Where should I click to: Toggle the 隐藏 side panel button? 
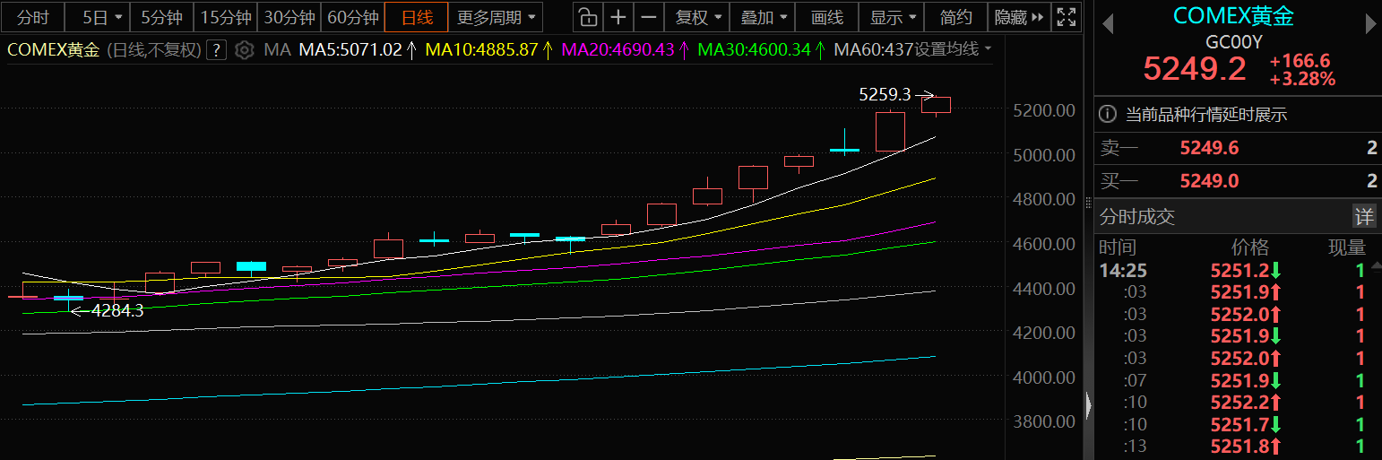tap(1019, 17)
